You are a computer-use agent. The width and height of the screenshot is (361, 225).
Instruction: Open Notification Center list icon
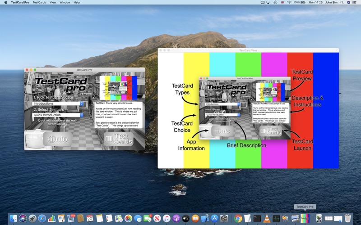[x=355, y=2]
